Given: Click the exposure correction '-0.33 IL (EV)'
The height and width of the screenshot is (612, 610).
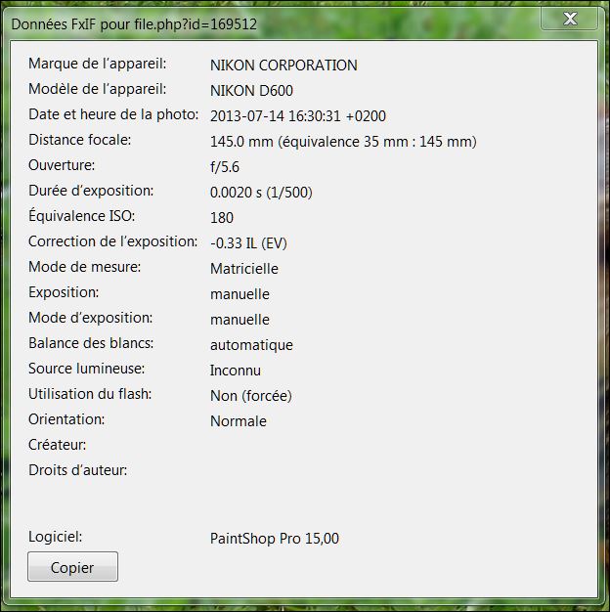Looking at the screenshot, I should tap(248, 242).
